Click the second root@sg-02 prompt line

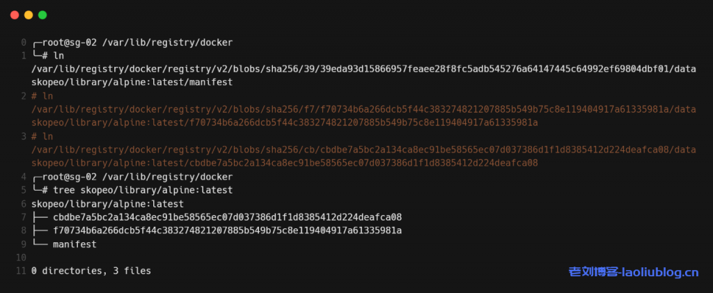coord(132,177)
